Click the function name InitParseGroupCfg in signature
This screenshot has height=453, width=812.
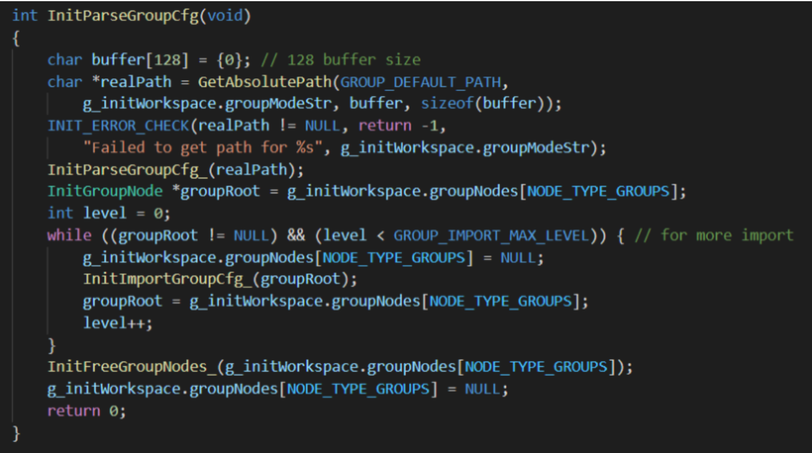[123, 16]
